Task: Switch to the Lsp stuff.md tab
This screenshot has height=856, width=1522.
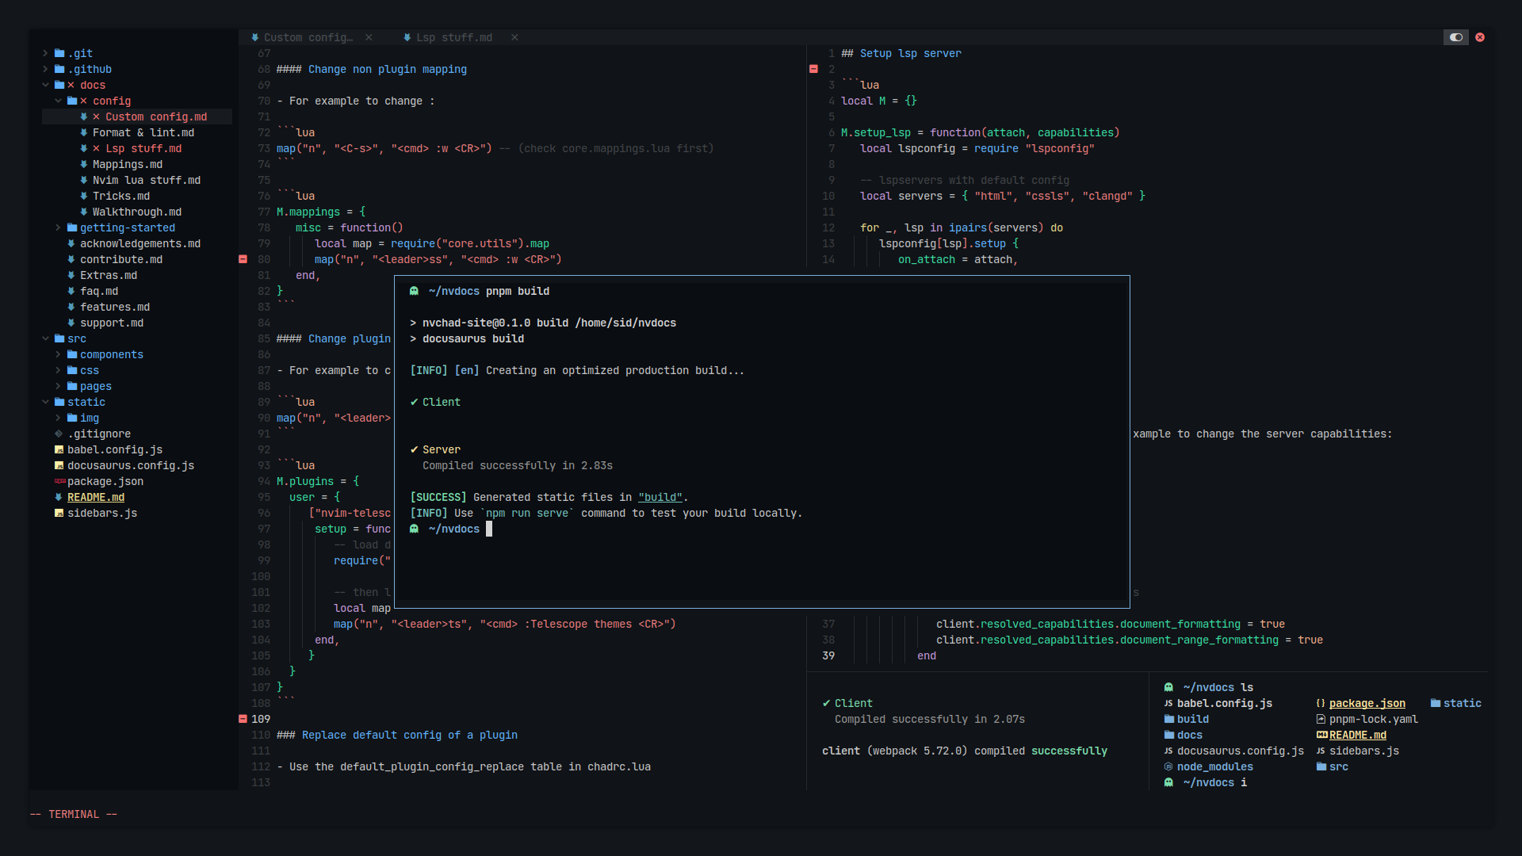Action: 453,37
